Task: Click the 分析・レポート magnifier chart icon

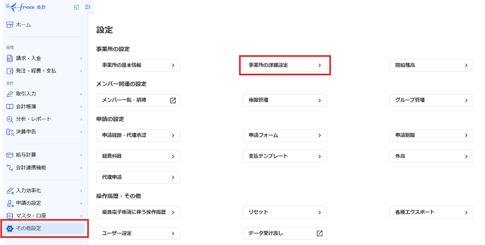Action: [10, 119]
